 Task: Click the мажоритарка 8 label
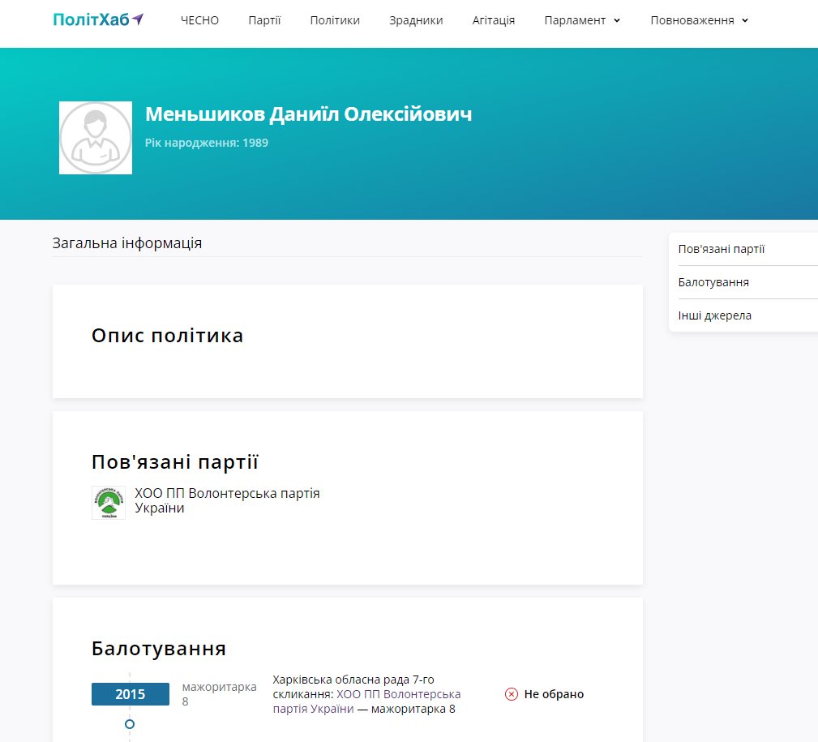point(219,694)
